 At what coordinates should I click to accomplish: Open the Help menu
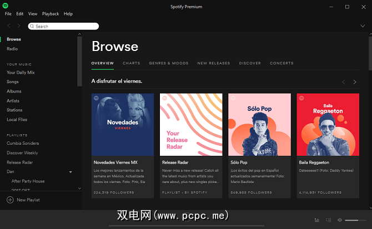pyautogui.click(x=68, y=14)
